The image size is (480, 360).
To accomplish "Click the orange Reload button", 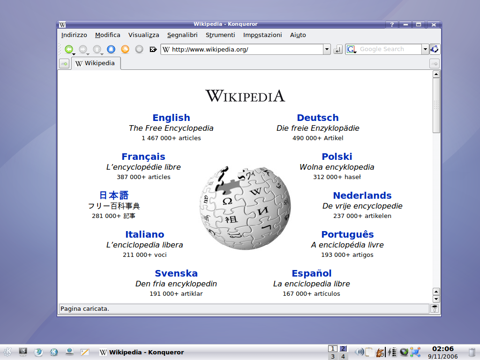I will 125,49.
